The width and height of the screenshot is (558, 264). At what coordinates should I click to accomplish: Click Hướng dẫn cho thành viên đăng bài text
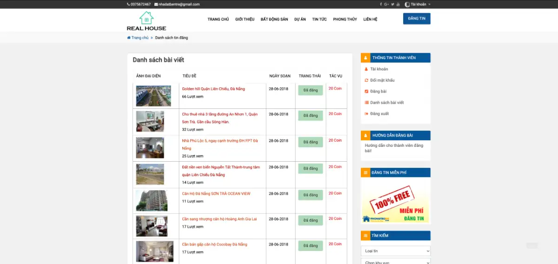point(394,148)
